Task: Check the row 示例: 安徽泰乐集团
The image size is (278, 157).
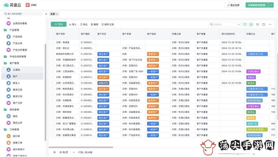Action: pos(51,135)
